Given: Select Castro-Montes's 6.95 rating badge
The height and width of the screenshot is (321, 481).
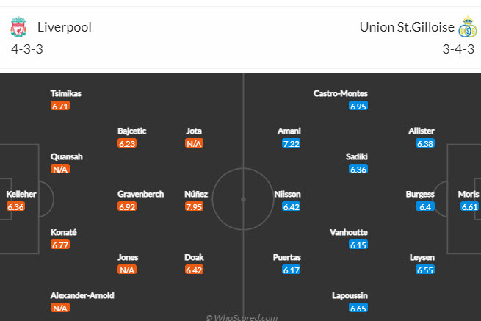Looking at the screenshot, I should [358, 106].
